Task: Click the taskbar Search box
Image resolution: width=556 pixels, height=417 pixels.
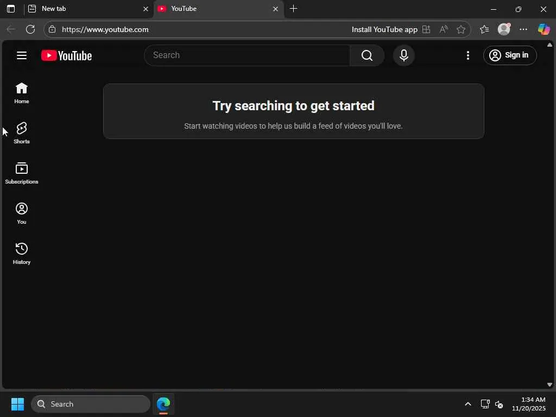Action: pyautogui.click(x=91, y=404)
